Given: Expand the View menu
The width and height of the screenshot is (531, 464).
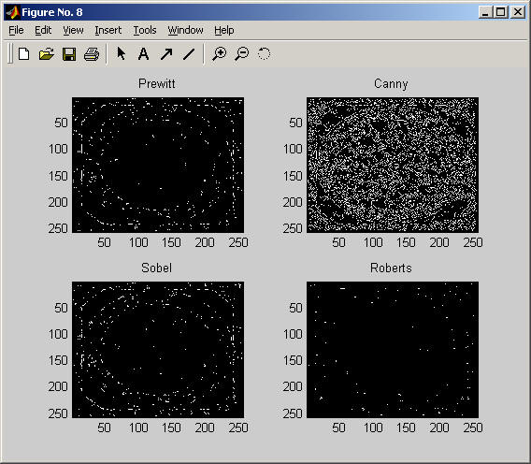Looking at the screenshot, I should [x=73, y=30].
